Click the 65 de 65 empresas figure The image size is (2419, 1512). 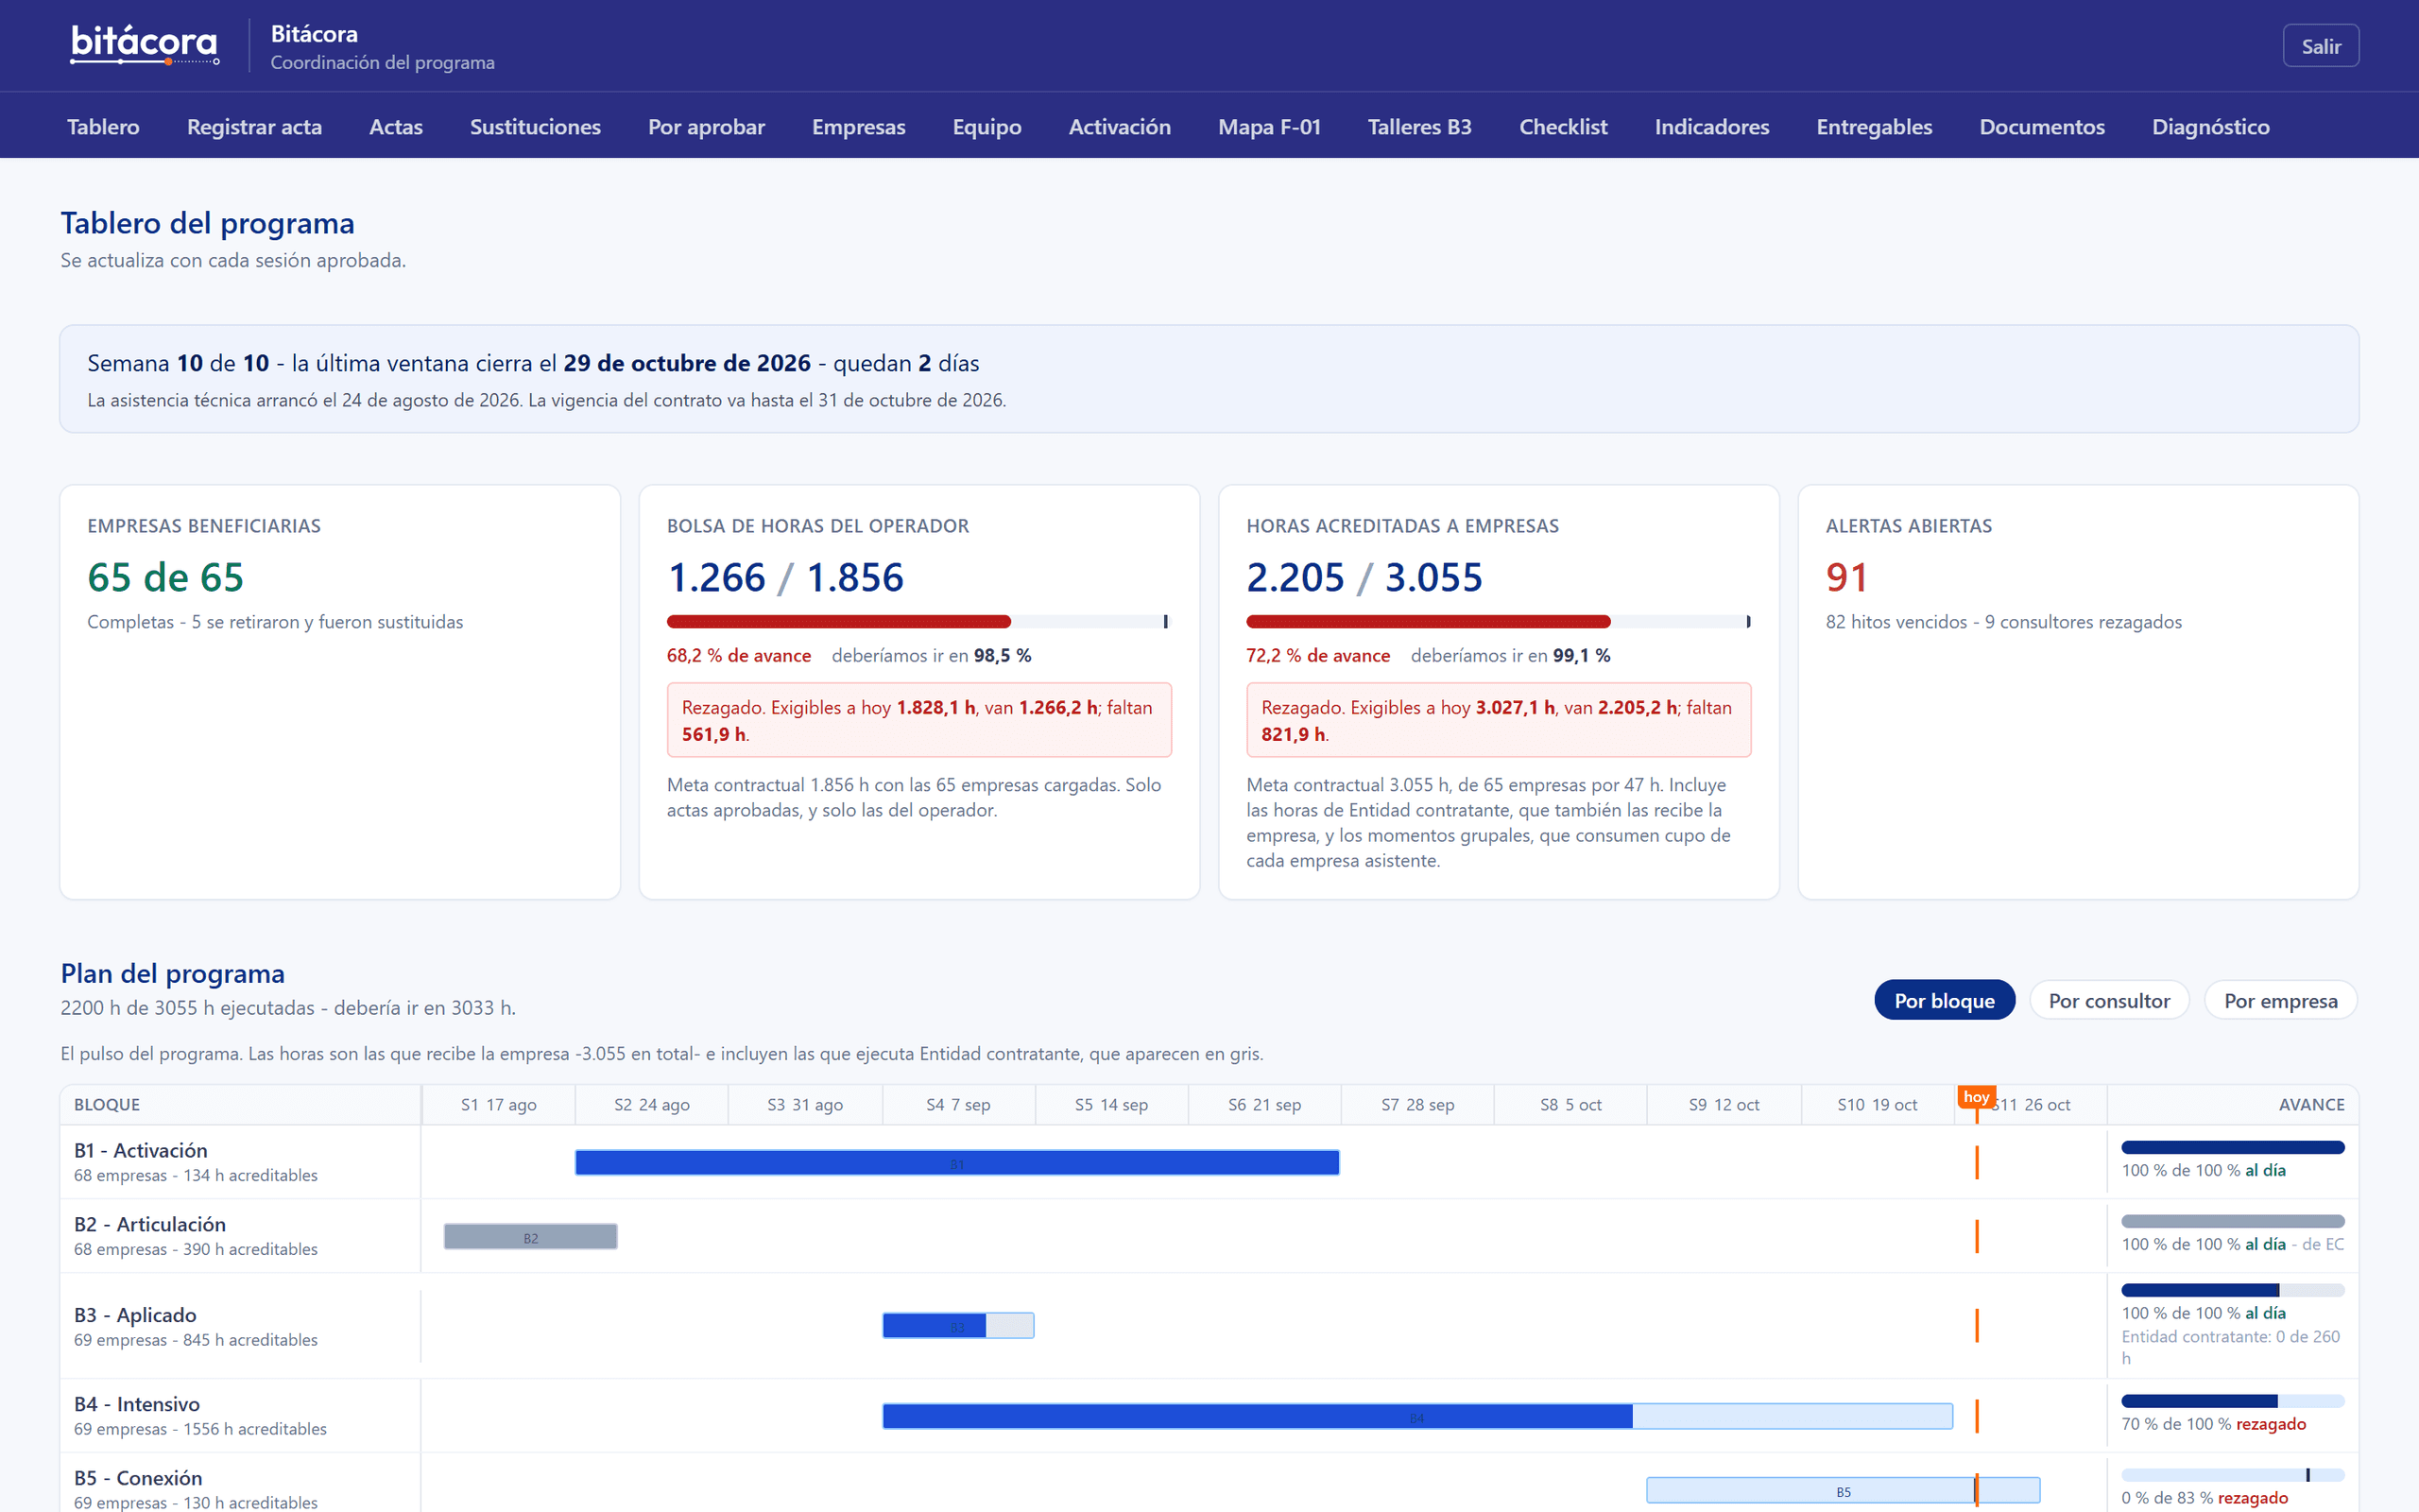click(165, 577)
